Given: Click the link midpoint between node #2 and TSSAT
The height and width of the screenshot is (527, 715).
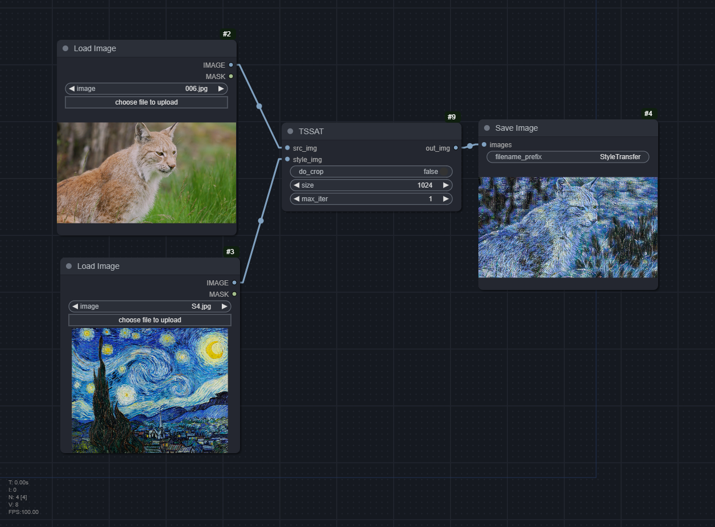Looking at the screenshot, I should pos(259,106).
